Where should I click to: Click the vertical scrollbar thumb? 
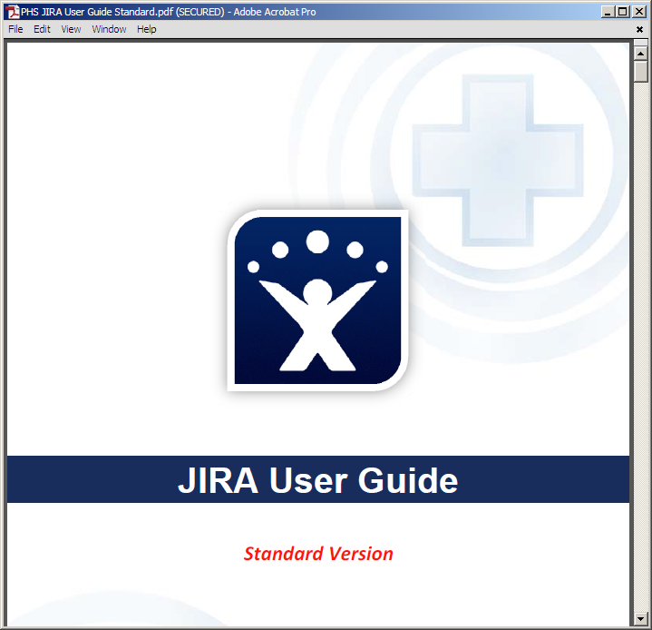click(x=640, y=71)
